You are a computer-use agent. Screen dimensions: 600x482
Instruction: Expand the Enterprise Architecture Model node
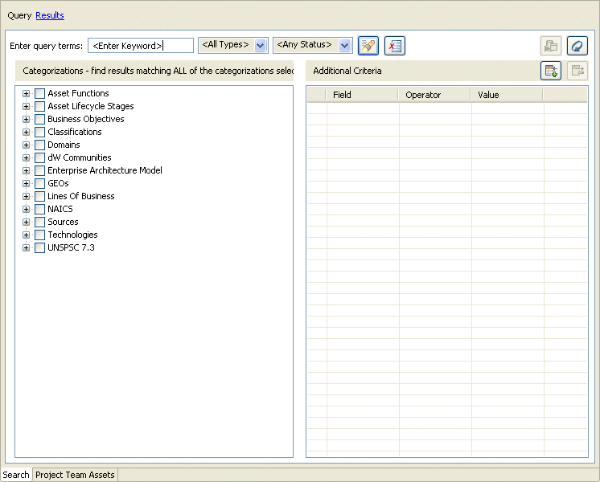click(x=26, y=171)
